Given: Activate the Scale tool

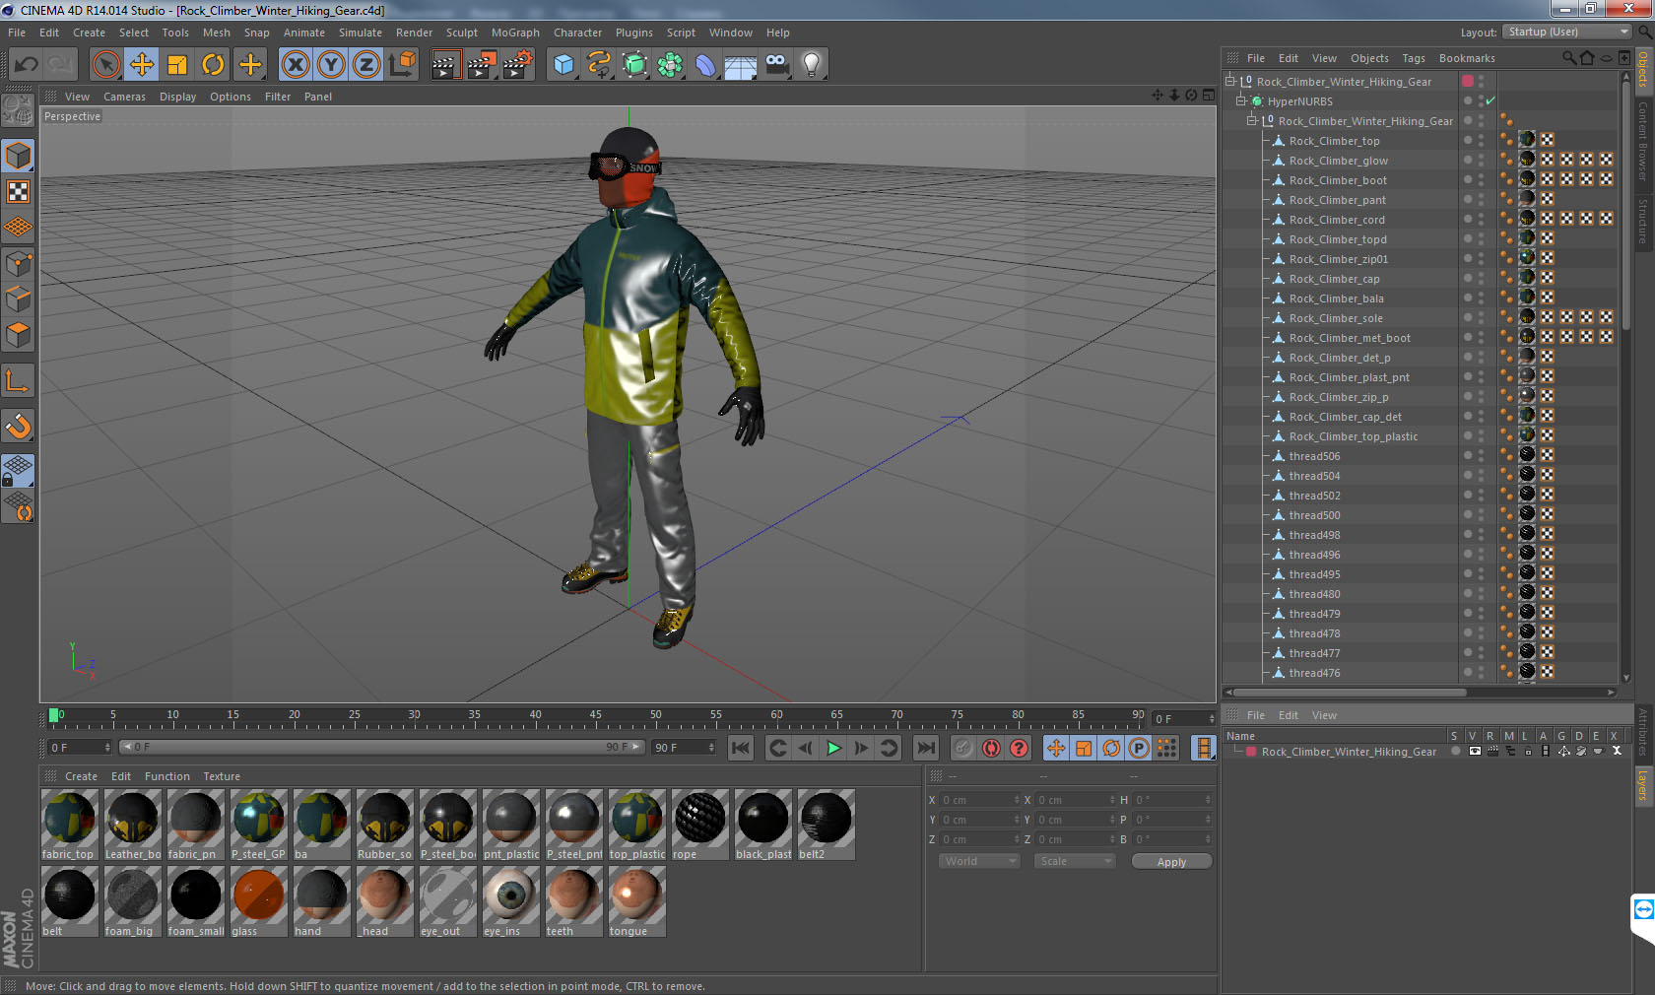Looking at the screenshot, I should tap(177, 65).
